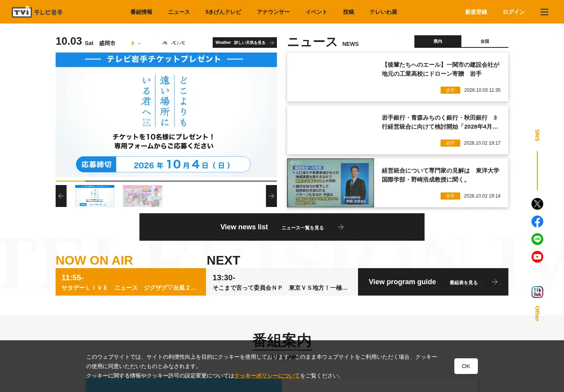Viewport: 564px width, 392px height.
Task: Open drone donation news article
Action: (398, 77)
